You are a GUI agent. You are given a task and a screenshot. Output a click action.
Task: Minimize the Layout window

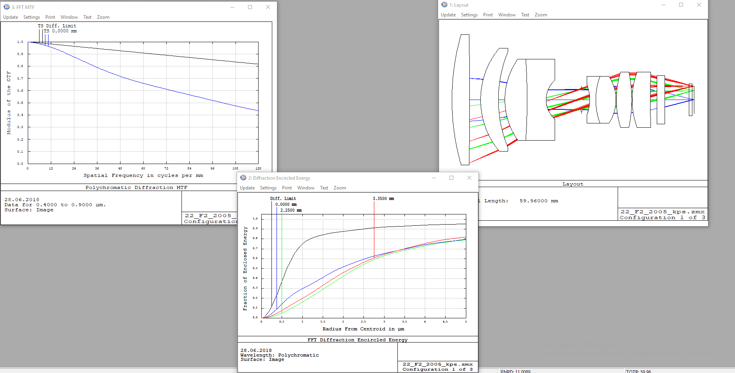(x=663, y=5)
